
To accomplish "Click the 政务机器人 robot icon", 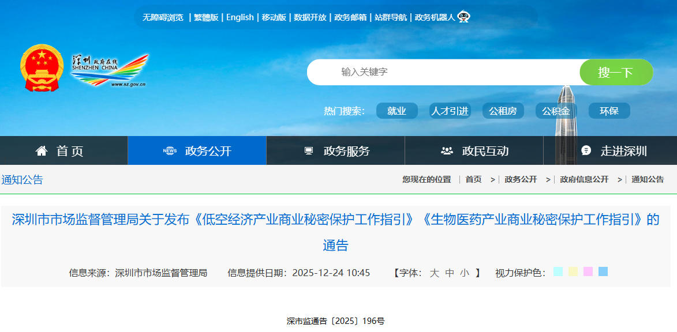I will pos(463,17).
